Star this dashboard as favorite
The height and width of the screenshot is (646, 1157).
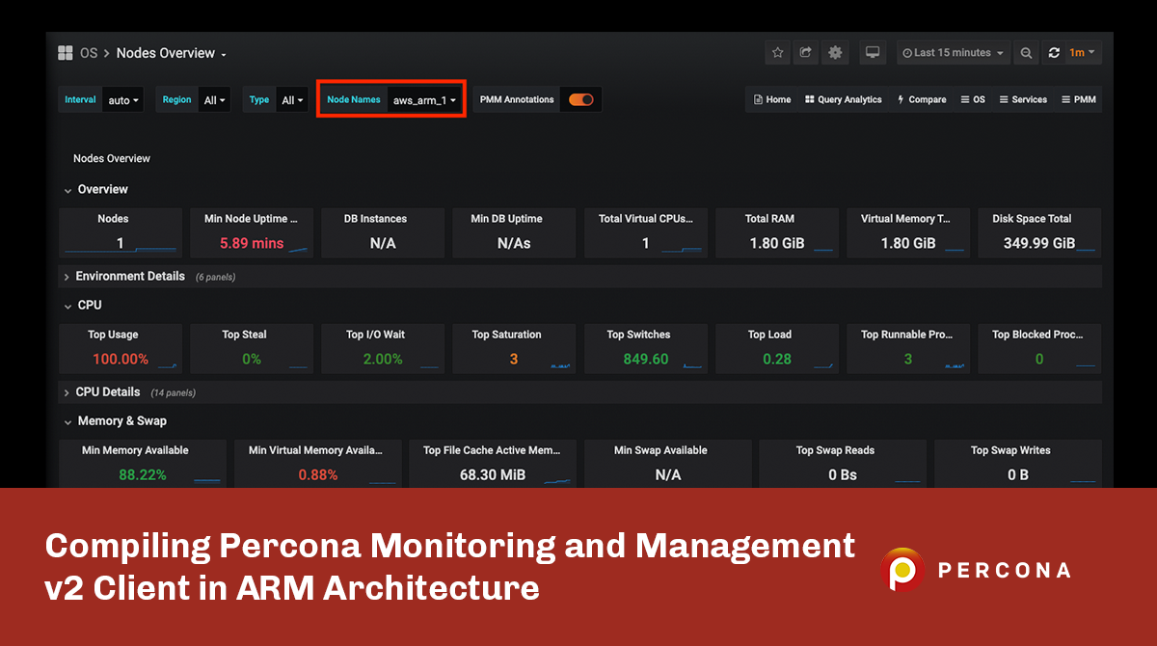click(x=778, y=53)
